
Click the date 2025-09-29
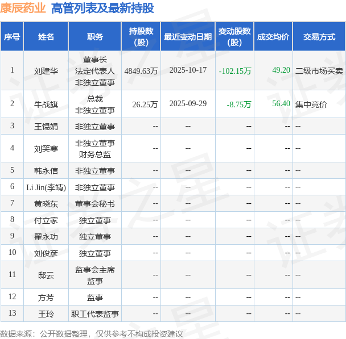tap(188, 104)
